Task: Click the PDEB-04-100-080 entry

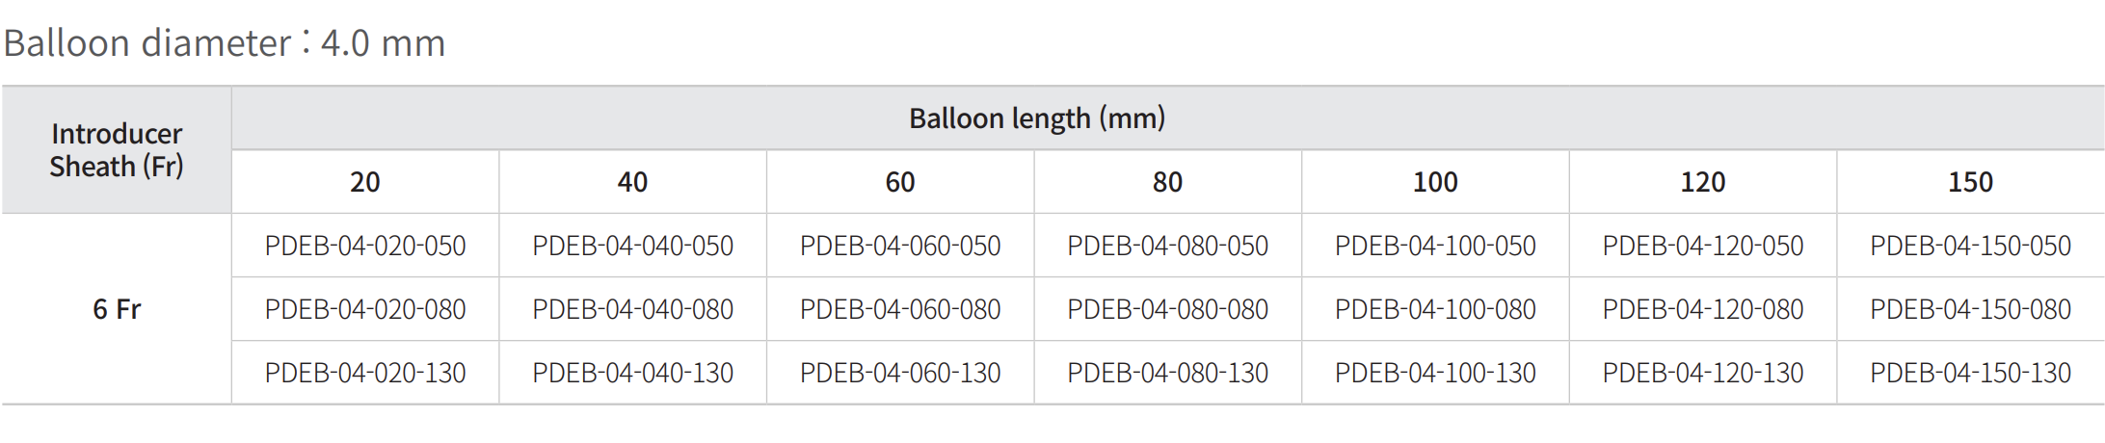Action: (x=1435, y=309)
